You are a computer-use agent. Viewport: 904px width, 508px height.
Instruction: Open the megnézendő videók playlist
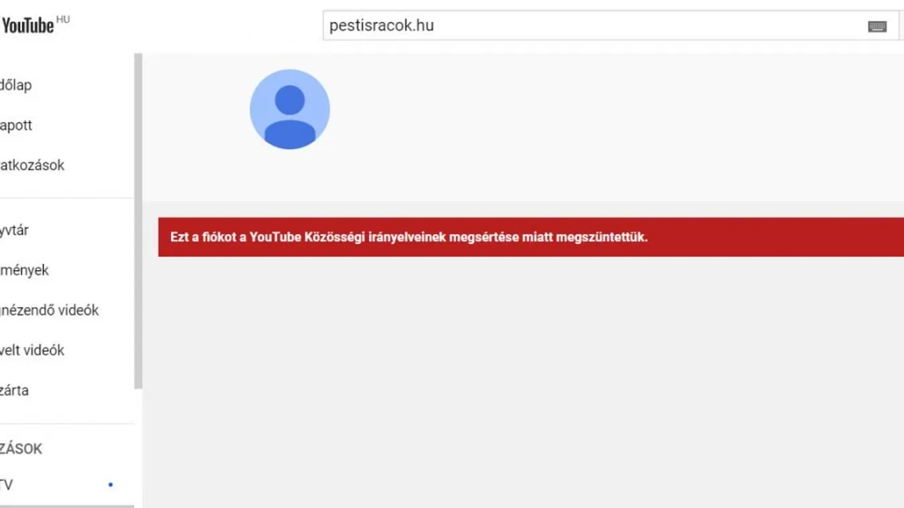(50, 310)
